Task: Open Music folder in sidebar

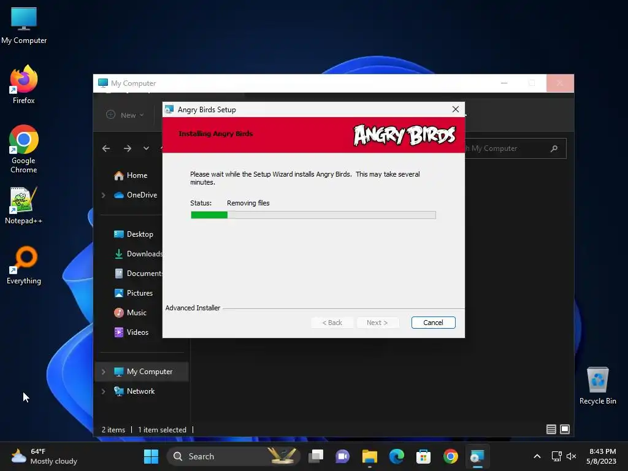Action: [130, 313]
